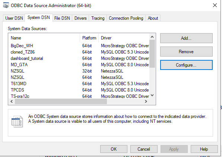This screenshot has height=157, width=222.
Task: Click the list's scroll down arrow
Action: (x=152, y=95)
